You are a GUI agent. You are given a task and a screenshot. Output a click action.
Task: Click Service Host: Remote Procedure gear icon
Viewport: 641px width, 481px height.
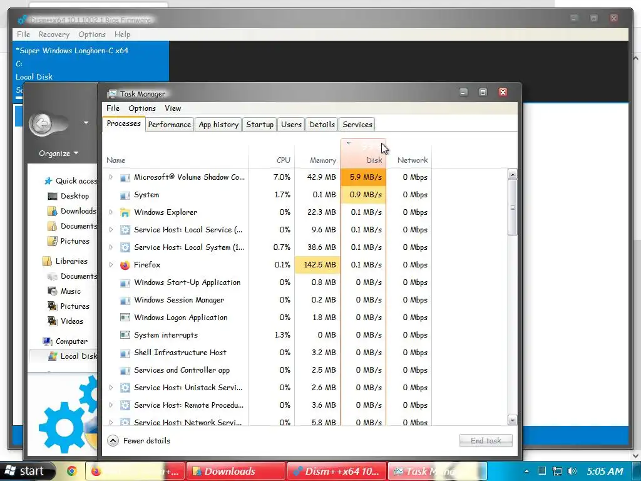tap(125, 405)
